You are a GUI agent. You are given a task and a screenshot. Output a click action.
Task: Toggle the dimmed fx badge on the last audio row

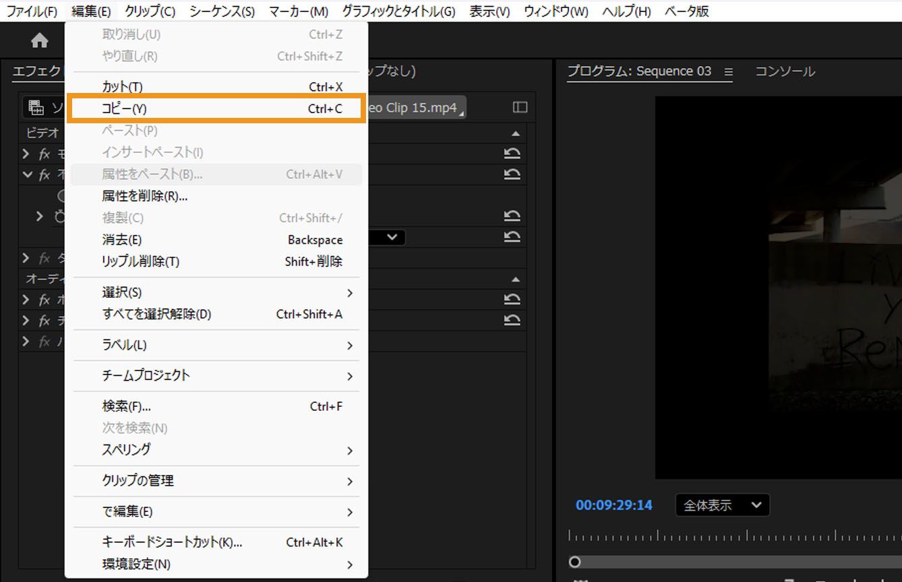(x=44, y=342)
